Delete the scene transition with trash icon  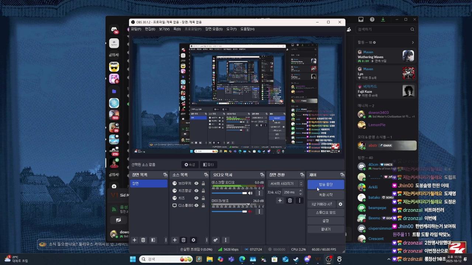(x=290, y=201)
